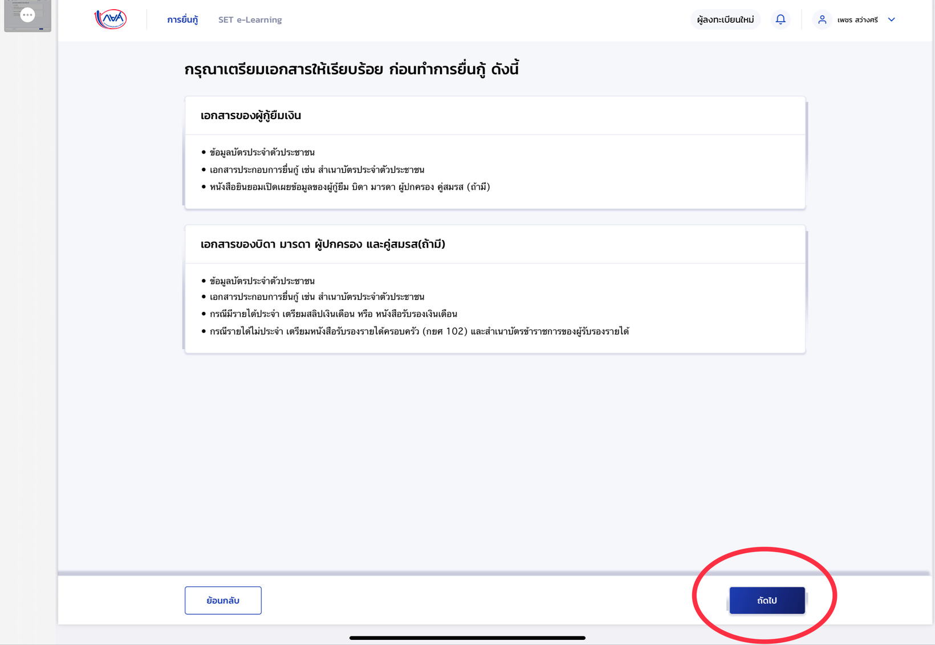Switch to the SET e-Learning tab
This screenshot has width=935, height=645.
click(x=250, y=20)
